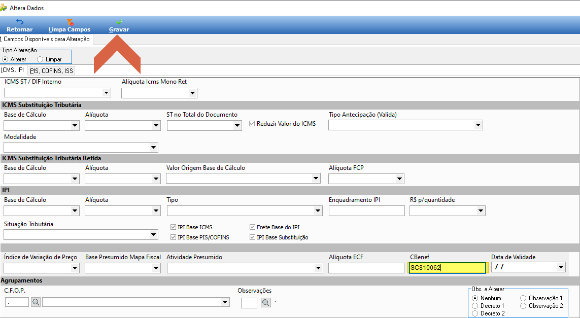Open IPI Alíquota dropdown
Screen dimensions: 580x318
(156, 211)
